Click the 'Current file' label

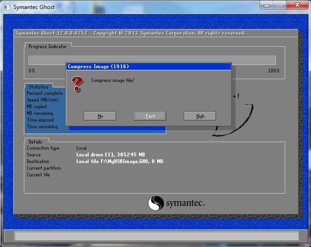[x=38, y=175]
